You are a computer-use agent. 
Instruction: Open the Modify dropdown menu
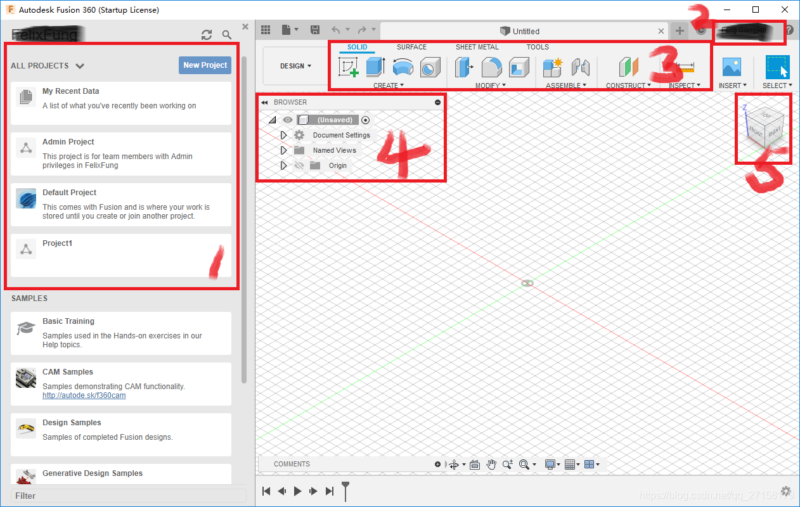[492, 86]
